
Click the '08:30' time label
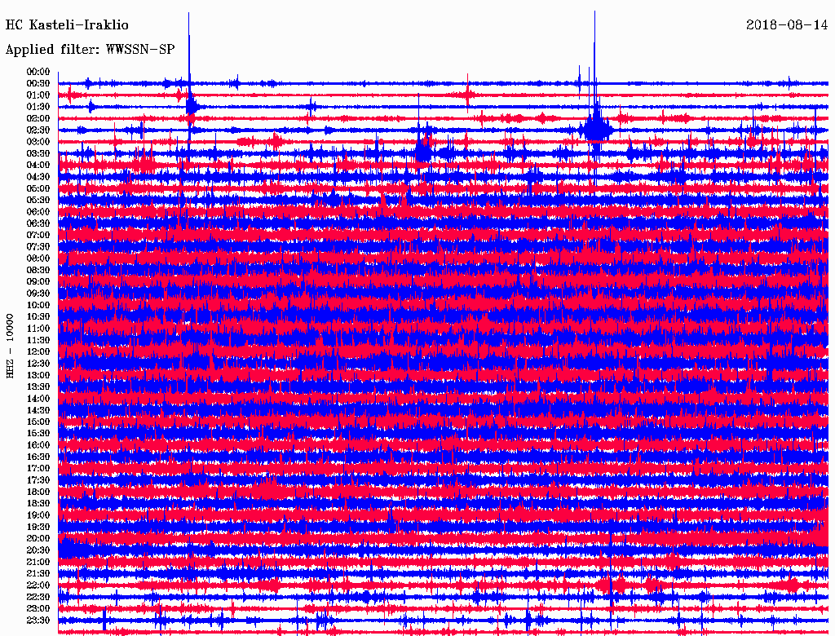point(38,270)
